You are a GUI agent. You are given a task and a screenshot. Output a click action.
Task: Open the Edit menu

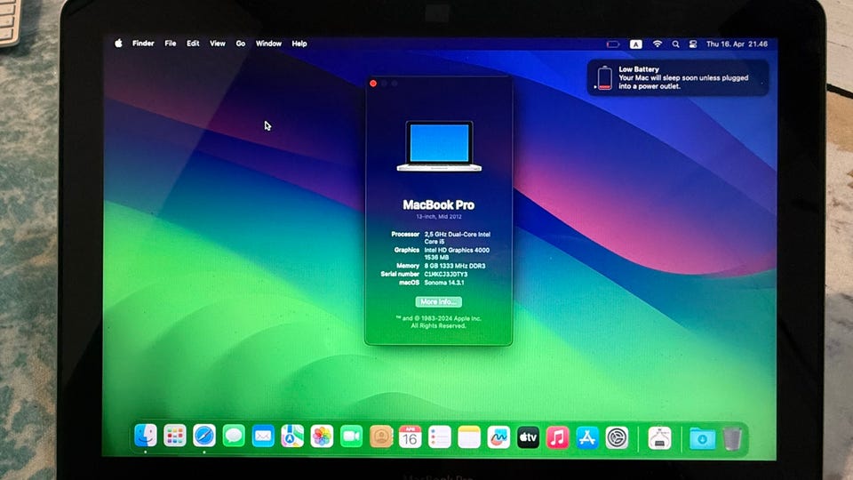point(193,44)
